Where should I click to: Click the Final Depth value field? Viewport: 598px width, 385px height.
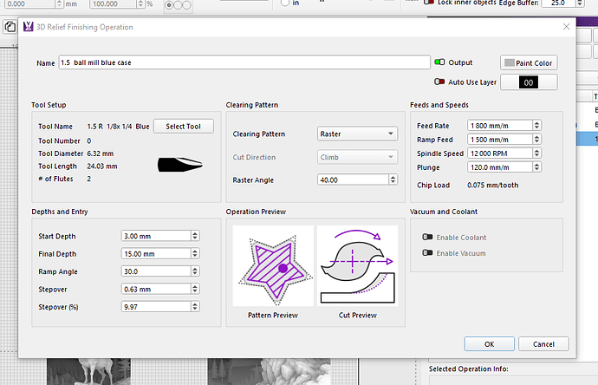pos(156,253)
